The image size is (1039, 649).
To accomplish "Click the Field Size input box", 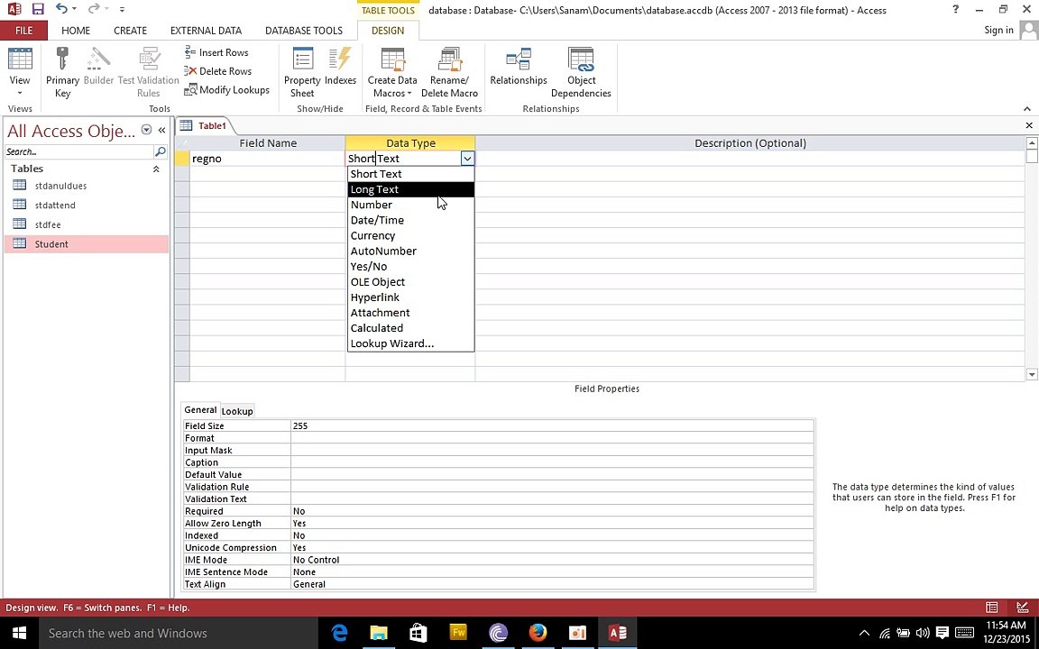I will pyautogui.click(x=550, y=425).
